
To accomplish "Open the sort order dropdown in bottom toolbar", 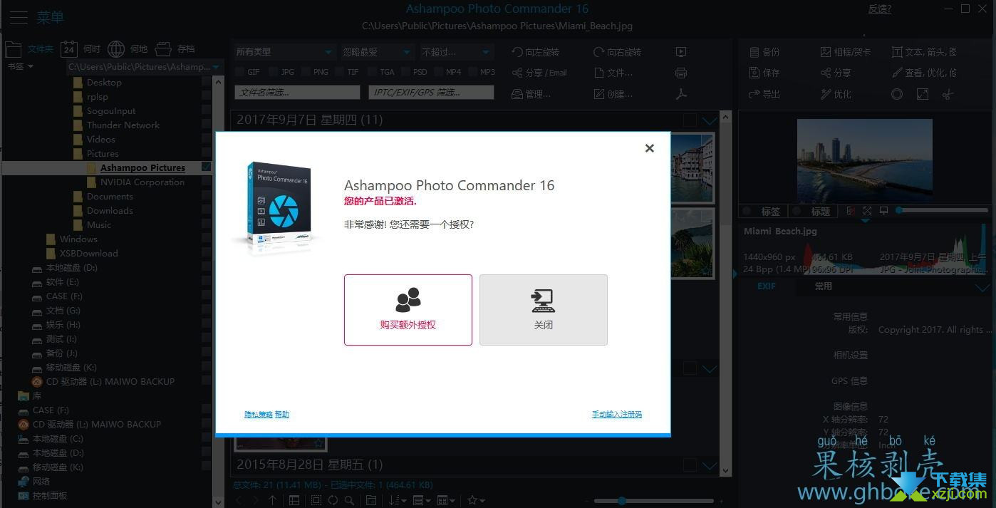I will (x=398, y=501).
